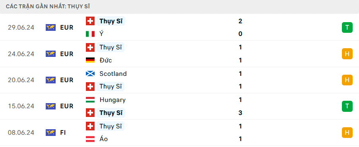Viewport: 359px width, 147px height.
Task: Click the green T badge for 29.06.24
Action: tap(347, 28)
